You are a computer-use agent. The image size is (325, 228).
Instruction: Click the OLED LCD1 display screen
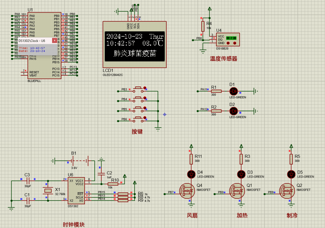[135, 45]
